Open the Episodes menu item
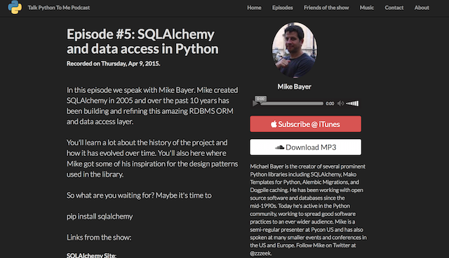449x258 pixels. point(282,8)
